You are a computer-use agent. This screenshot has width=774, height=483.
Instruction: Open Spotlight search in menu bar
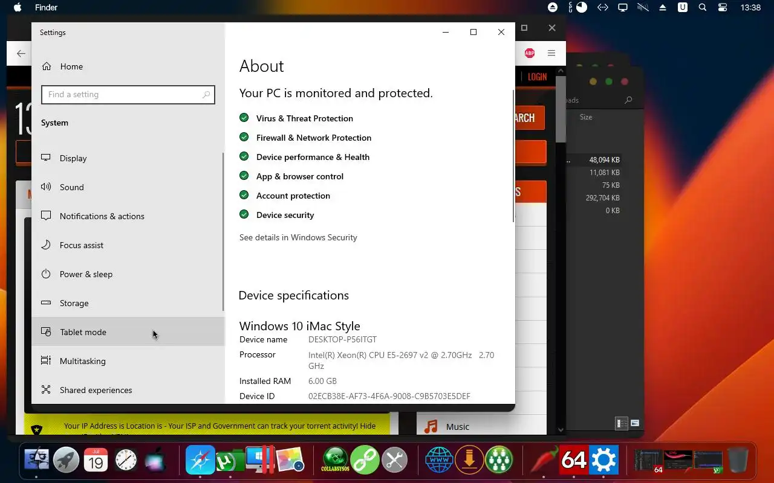702,8
